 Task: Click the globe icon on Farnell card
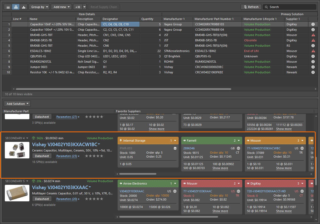click(238, 148)
